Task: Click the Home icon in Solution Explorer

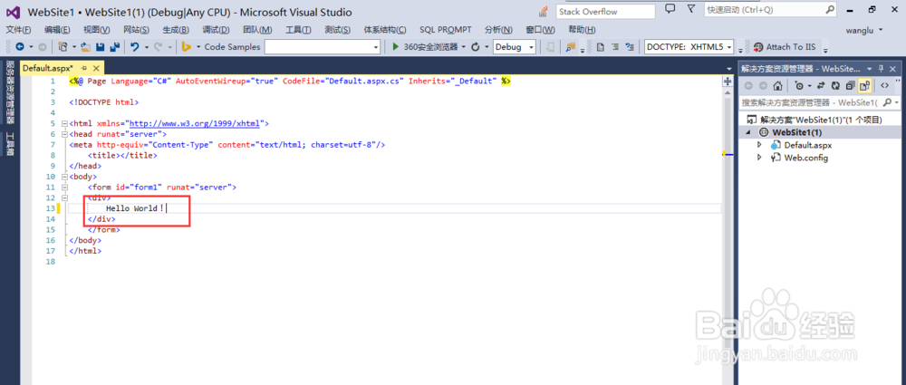Action: 777,86
